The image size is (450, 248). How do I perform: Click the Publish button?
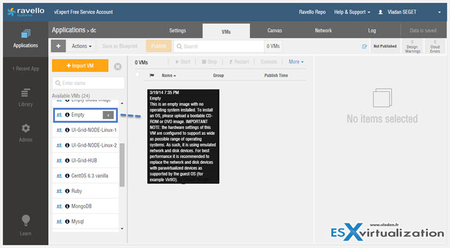click(x=158, y=46)
